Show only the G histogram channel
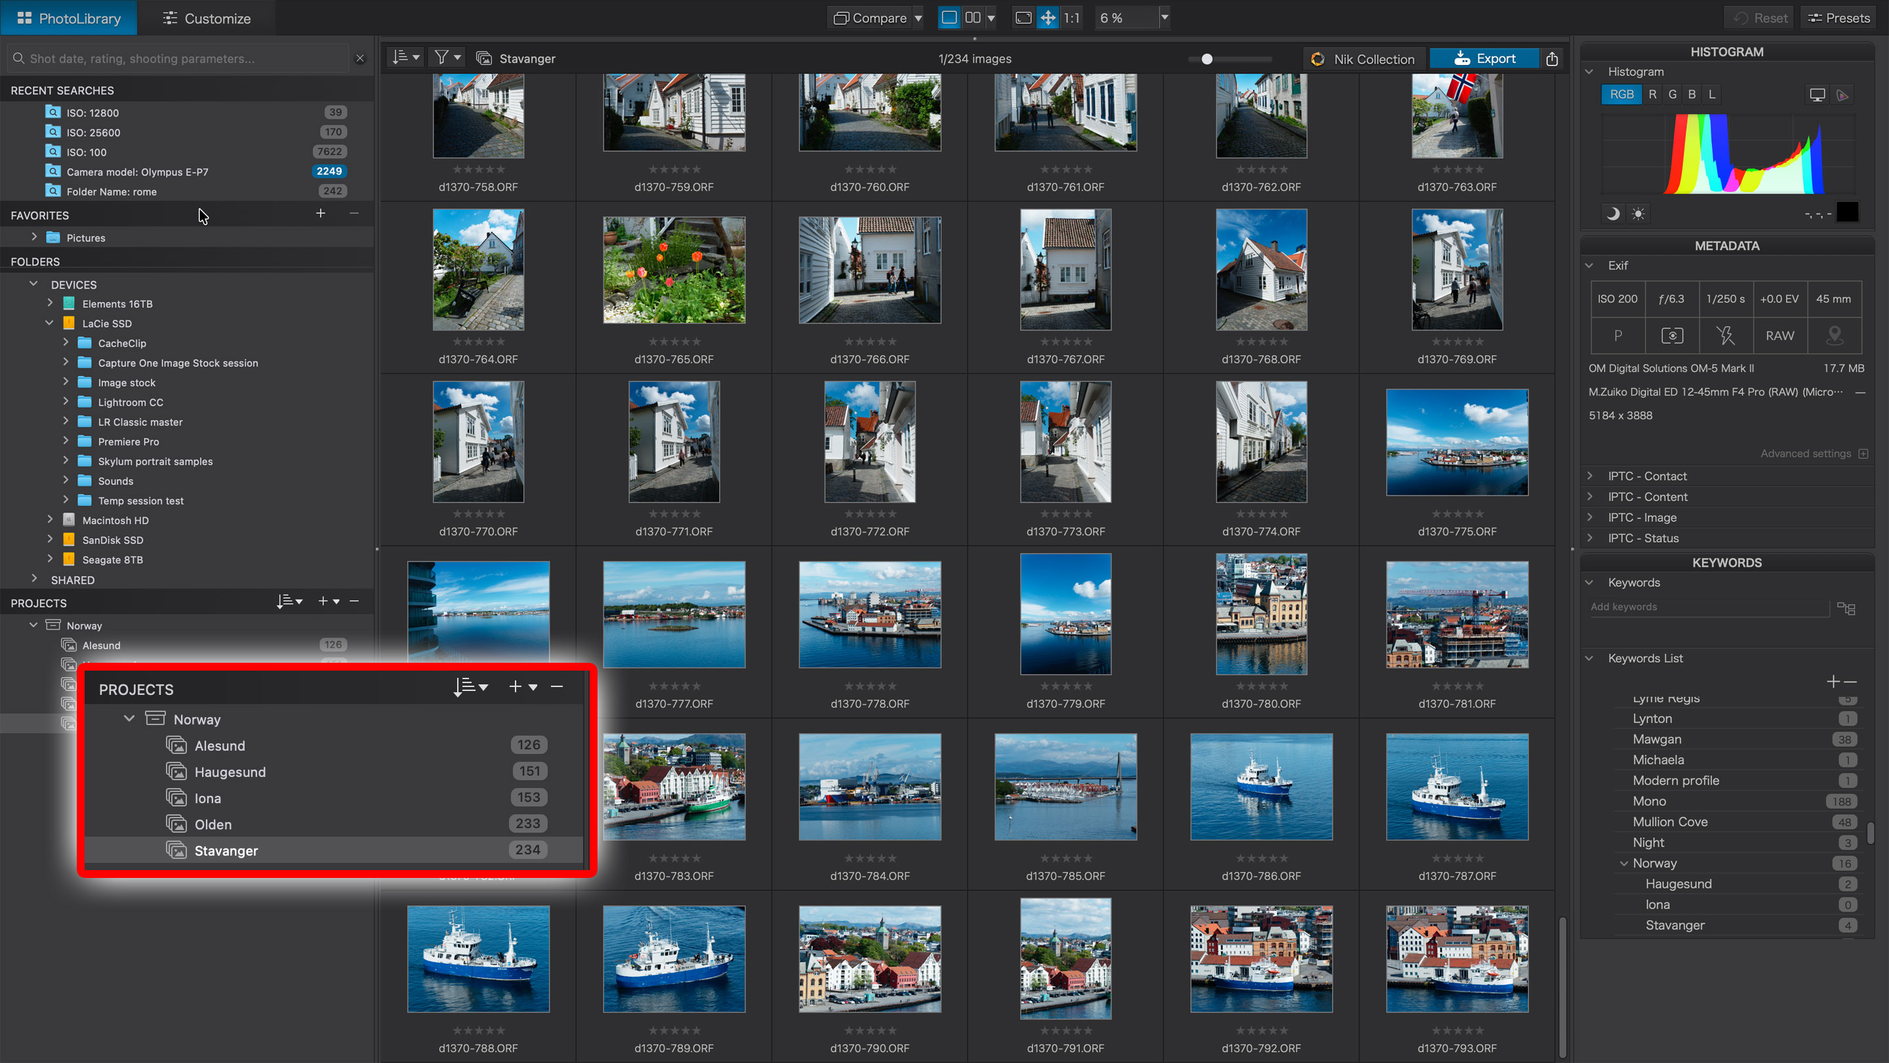Viewport: 1889px width, 1063px height. click(1672, 94)
